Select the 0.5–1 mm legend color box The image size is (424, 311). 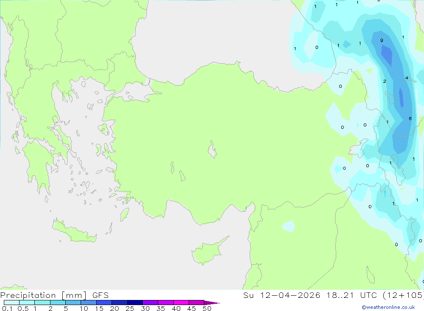click(x=27, y=303)
